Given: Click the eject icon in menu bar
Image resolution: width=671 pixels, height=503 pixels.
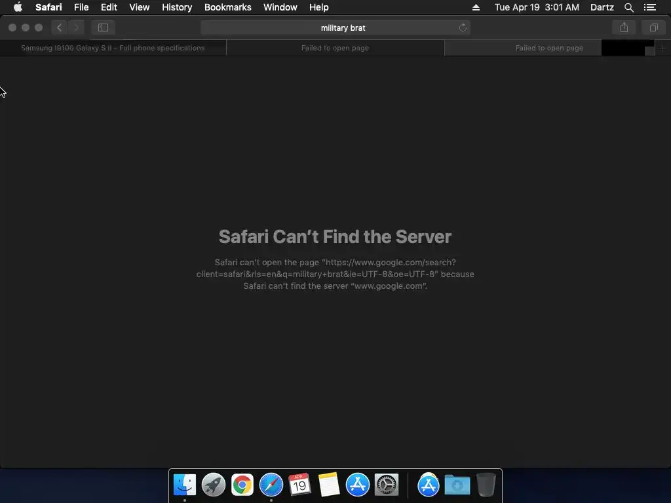Looking at the screenshot, I should [x=476, y=7].
